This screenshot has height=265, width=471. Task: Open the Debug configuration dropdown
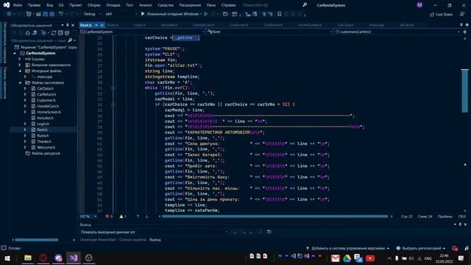93,14
